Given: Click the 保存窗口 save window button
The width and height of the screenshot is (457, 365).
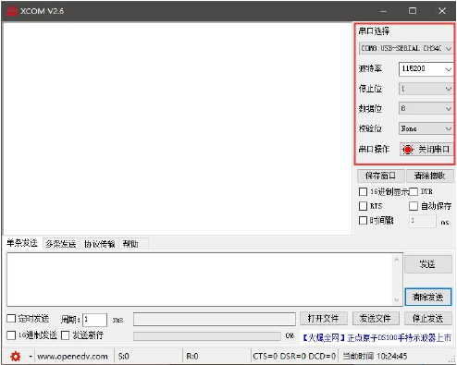Looking at the screenshot, I should coord(380,176).
